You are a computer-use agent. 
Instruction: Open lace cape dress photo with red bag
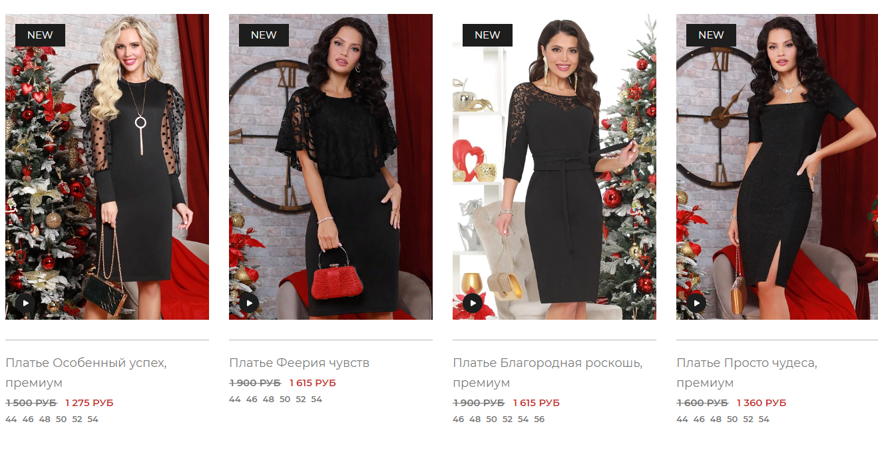(x=331, y=167)
